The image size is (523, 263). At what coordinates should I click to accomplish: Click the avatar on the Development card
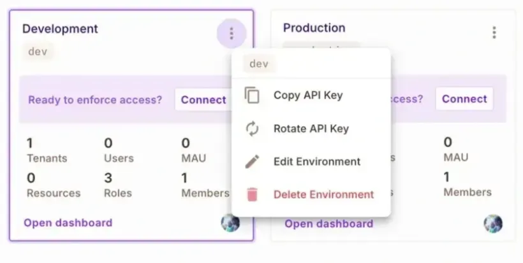(x=230, y=223)
